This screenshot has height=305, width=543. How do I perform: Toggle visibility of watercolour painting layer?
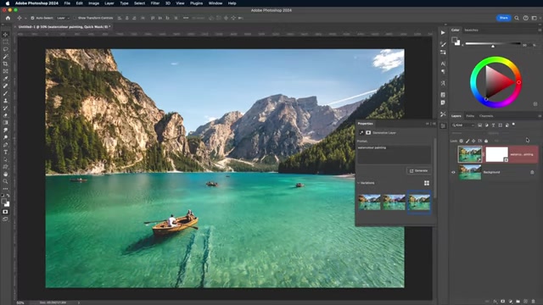click(x=453, y=154)
